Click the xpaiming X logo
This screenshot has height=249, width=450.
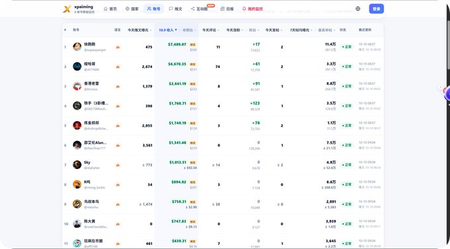(67, 9)
